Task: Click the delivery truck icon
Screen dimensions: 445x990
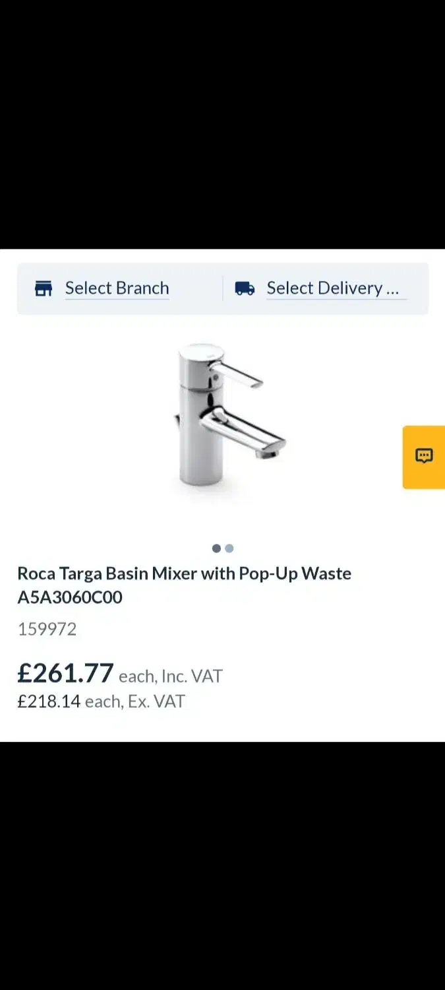Action: [x=245, y=288]
